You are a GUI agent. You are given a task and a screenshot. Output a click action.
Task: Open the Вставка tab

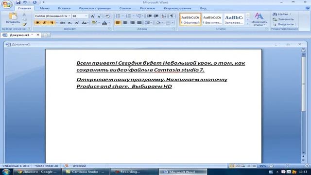coord(64,8)
